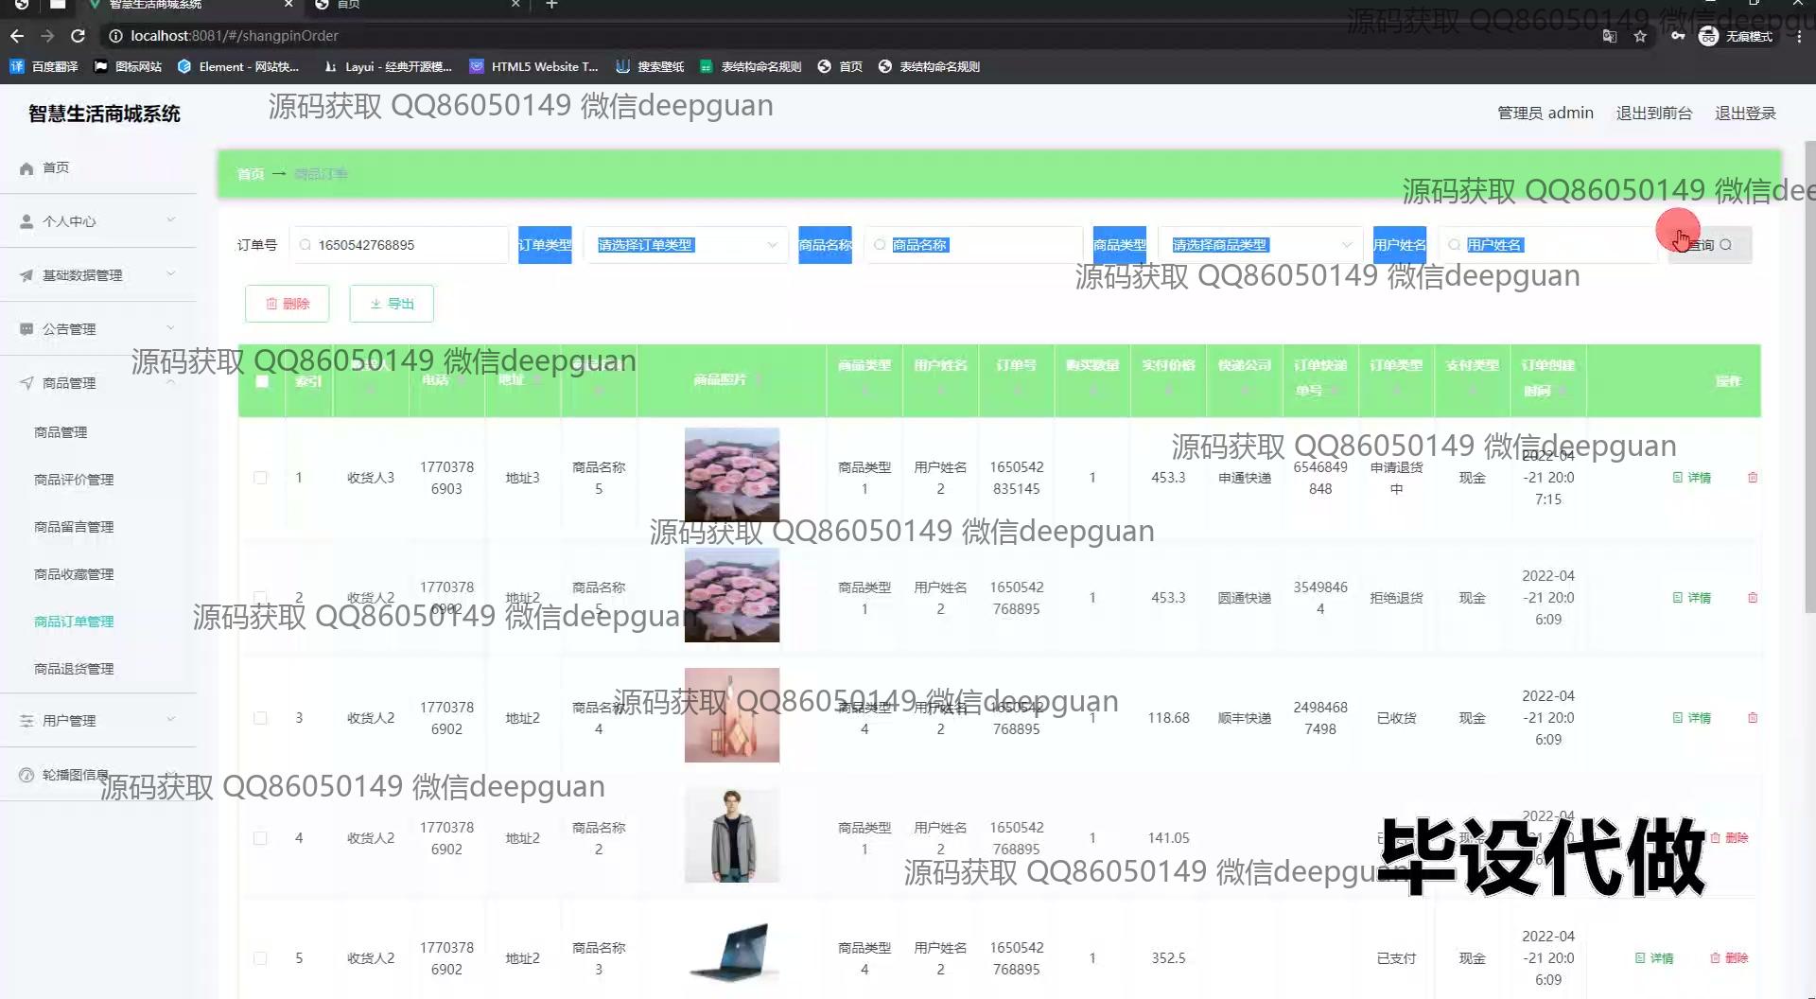Check the checkbox for row 1
1816x999 pixels.
(x=260, y=478)
